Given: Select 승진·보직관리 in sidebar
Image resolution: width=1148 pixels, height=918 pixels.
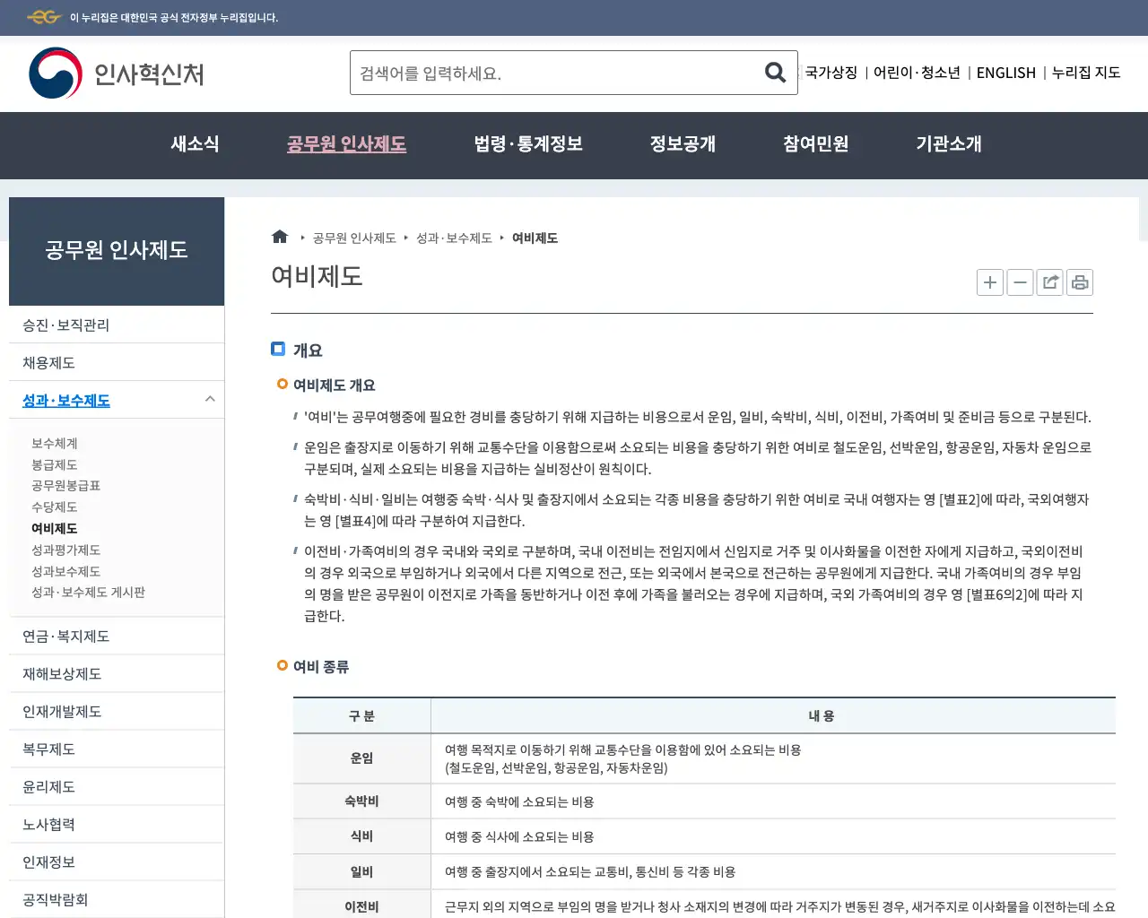Looking at the screenshot, I should (117, 325).
